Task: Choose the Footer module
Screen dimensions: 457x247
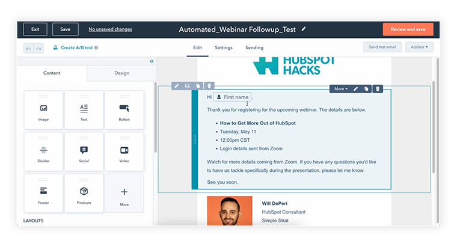Action: [x=43, y=193]
